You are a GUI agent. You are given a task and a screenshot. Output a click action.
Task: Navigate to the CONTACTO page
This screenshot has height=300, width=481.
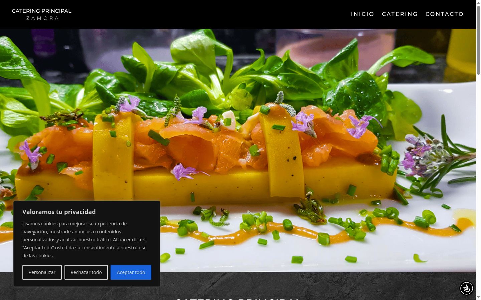pos(445,14)
